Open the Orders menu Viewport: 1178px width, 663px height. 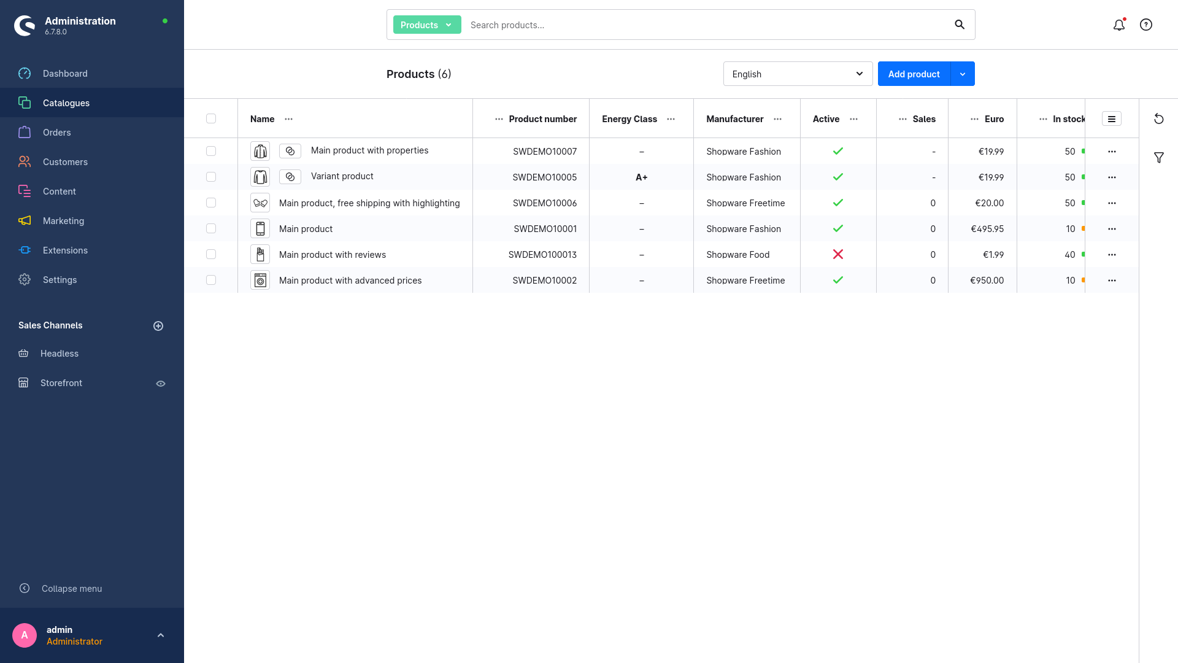(x=56, y=133)
